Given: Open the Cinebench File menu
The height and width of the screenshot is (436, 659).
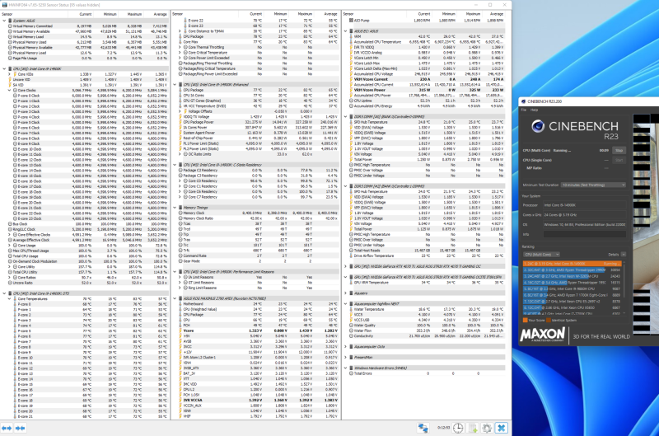Looking at the screenshot, I should point(524,110).
